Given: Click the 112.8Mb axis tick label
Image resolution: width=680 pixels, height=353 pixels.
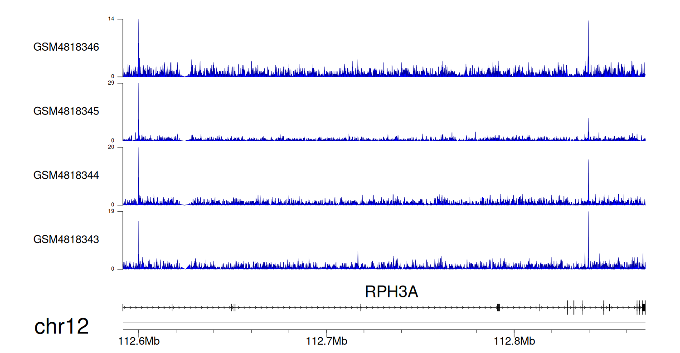Looking at the screenshot, I should point(514,340).
